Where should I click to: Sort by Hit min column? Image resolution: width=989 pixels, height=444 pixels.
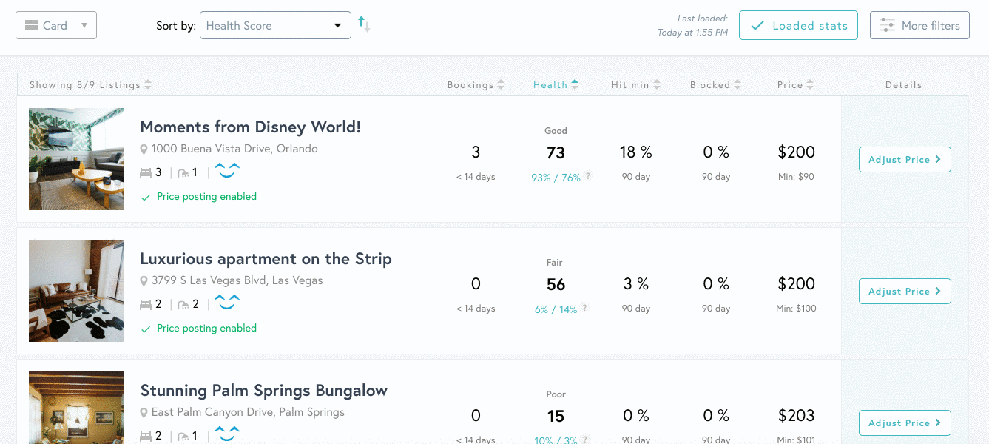point(636,85)
